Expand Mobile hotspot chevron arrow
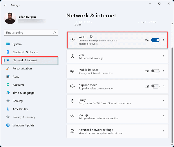 (164, 71)
